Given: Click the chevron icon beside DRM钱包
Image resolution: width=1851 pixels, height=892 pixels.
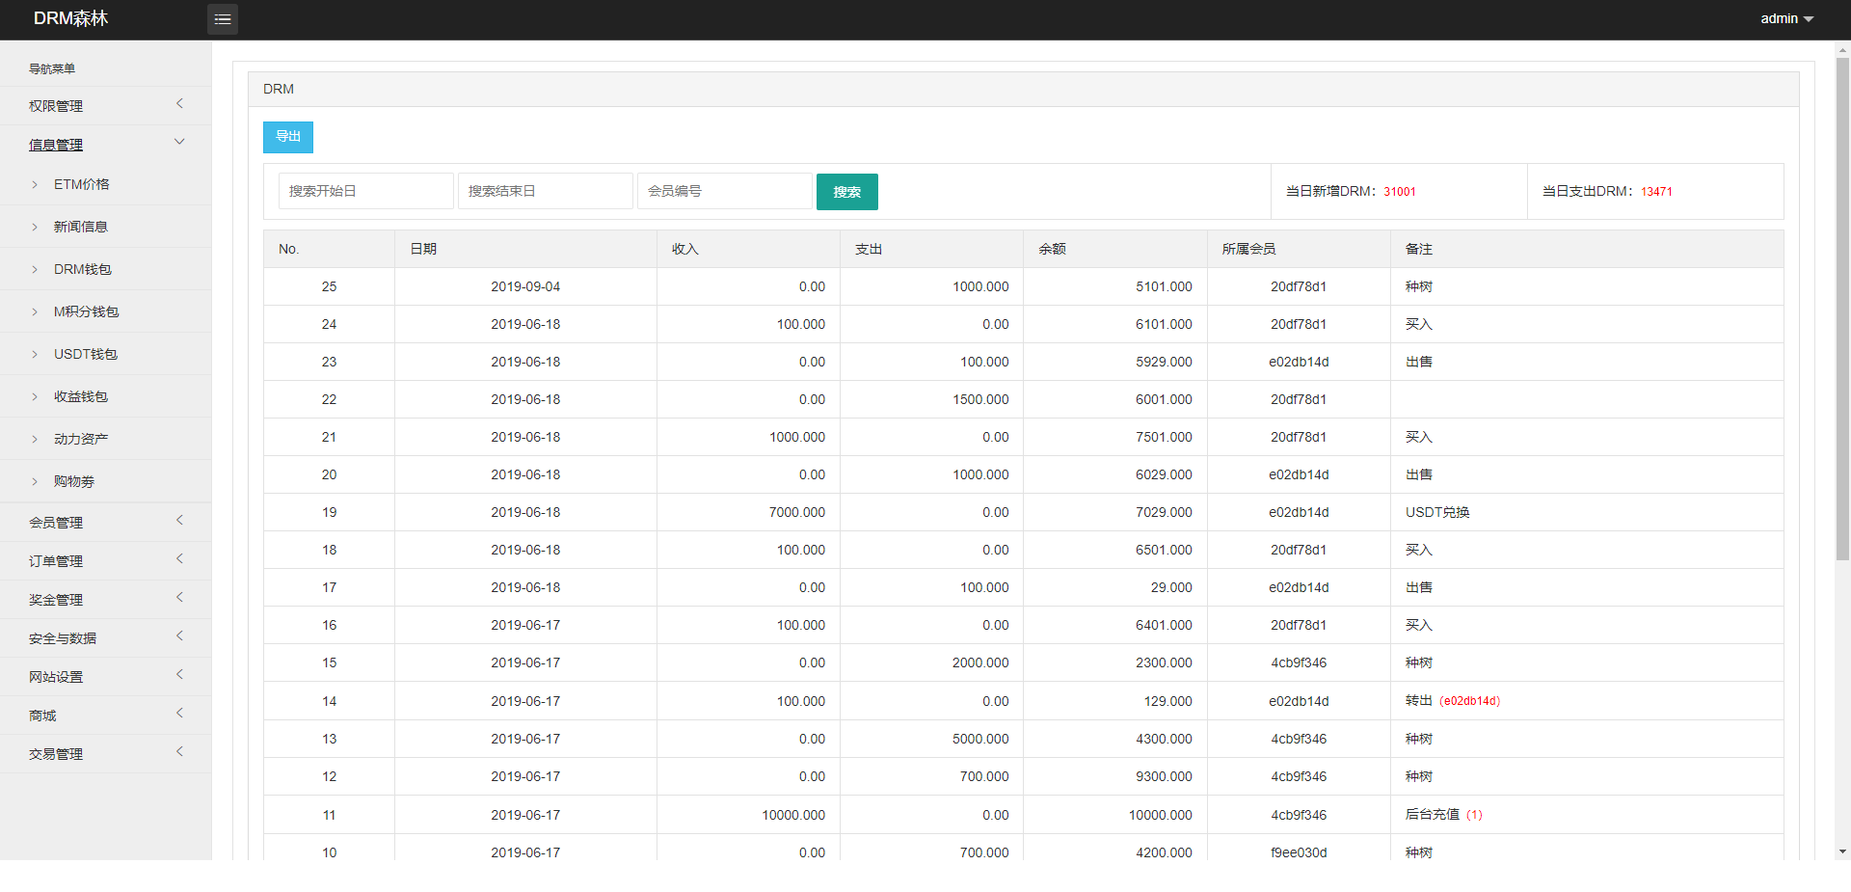Looking at the screenshot, I should click(x=35, y=269).
